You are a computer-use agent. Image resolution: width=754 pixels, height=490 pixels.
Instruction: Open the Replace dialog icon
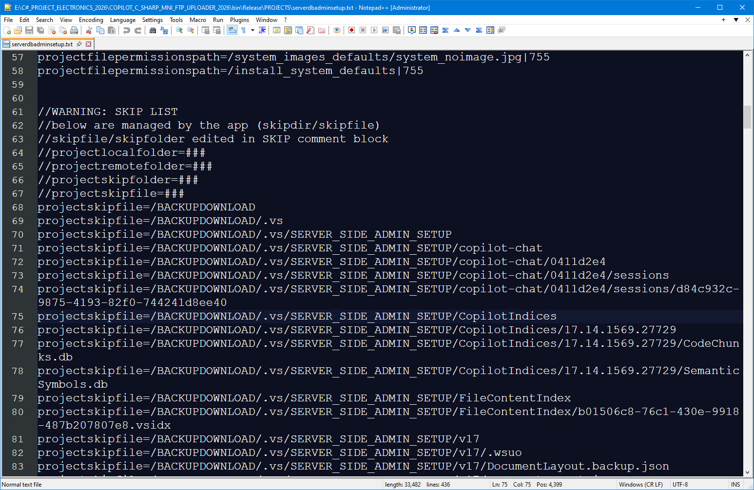(x=164, y=30)
